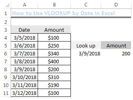This screenshot has height=100, width=133.
Task: Select column A header
Action: [x=25, y=5]
